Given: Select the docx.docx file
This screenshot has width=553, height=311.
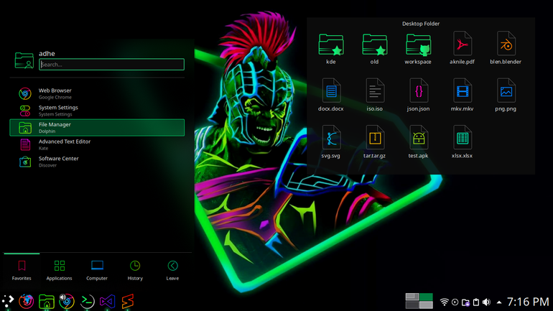Looking at the screenshot, I should pyautogui.click(x=331, y=96).
